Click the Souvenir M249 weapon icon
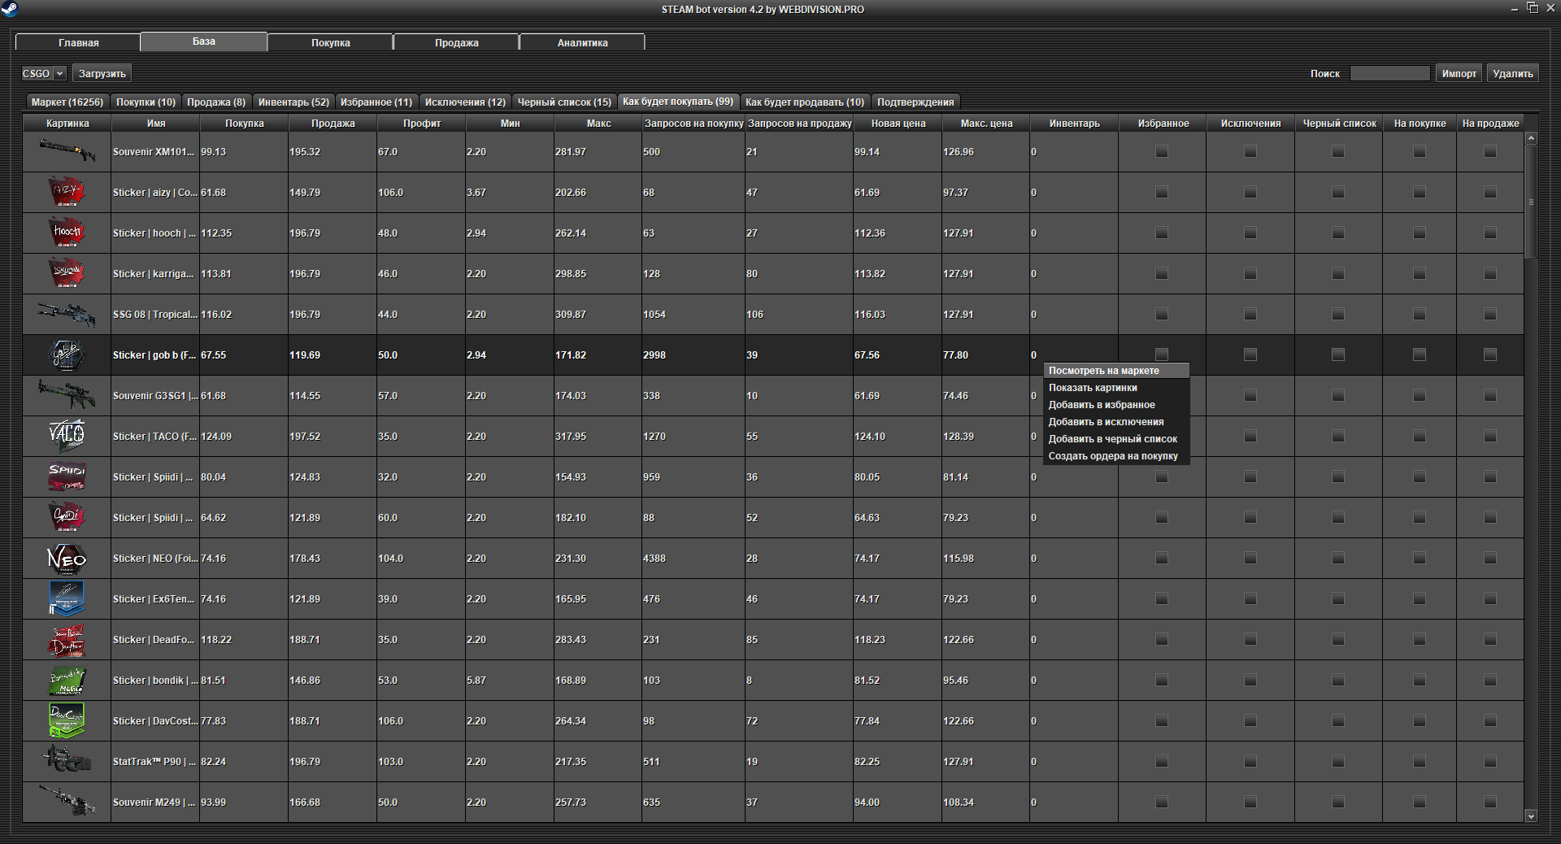Viewport: 1561px width, 844px height. tap(67, 802)
